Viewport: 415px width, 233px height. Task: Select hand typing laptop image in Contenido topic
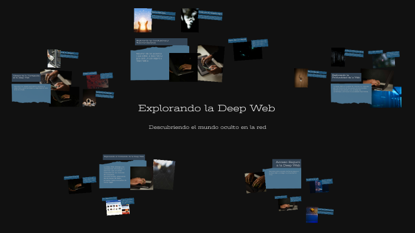(141, 178)
